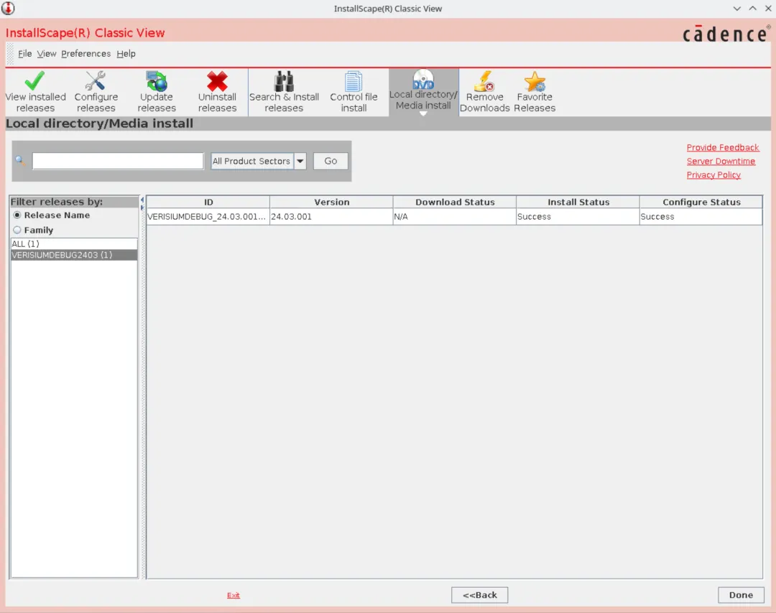Open the All Product Sectors dropdown arrow
The height and width of the screenshot is (613, 776).
click(300, 162)
